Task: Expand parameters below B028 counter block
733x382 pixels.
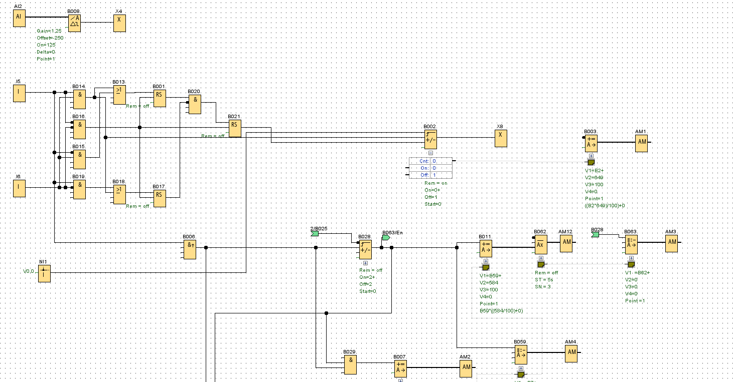Action: [365, 263]
